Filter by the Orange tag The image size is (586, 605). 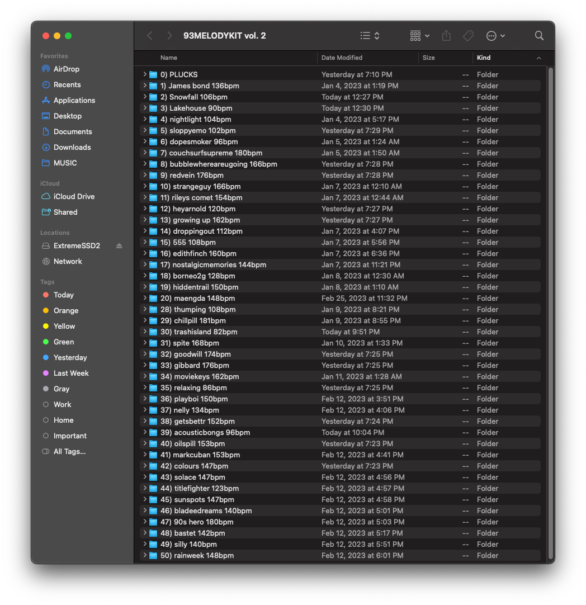(x=65, y=311)
